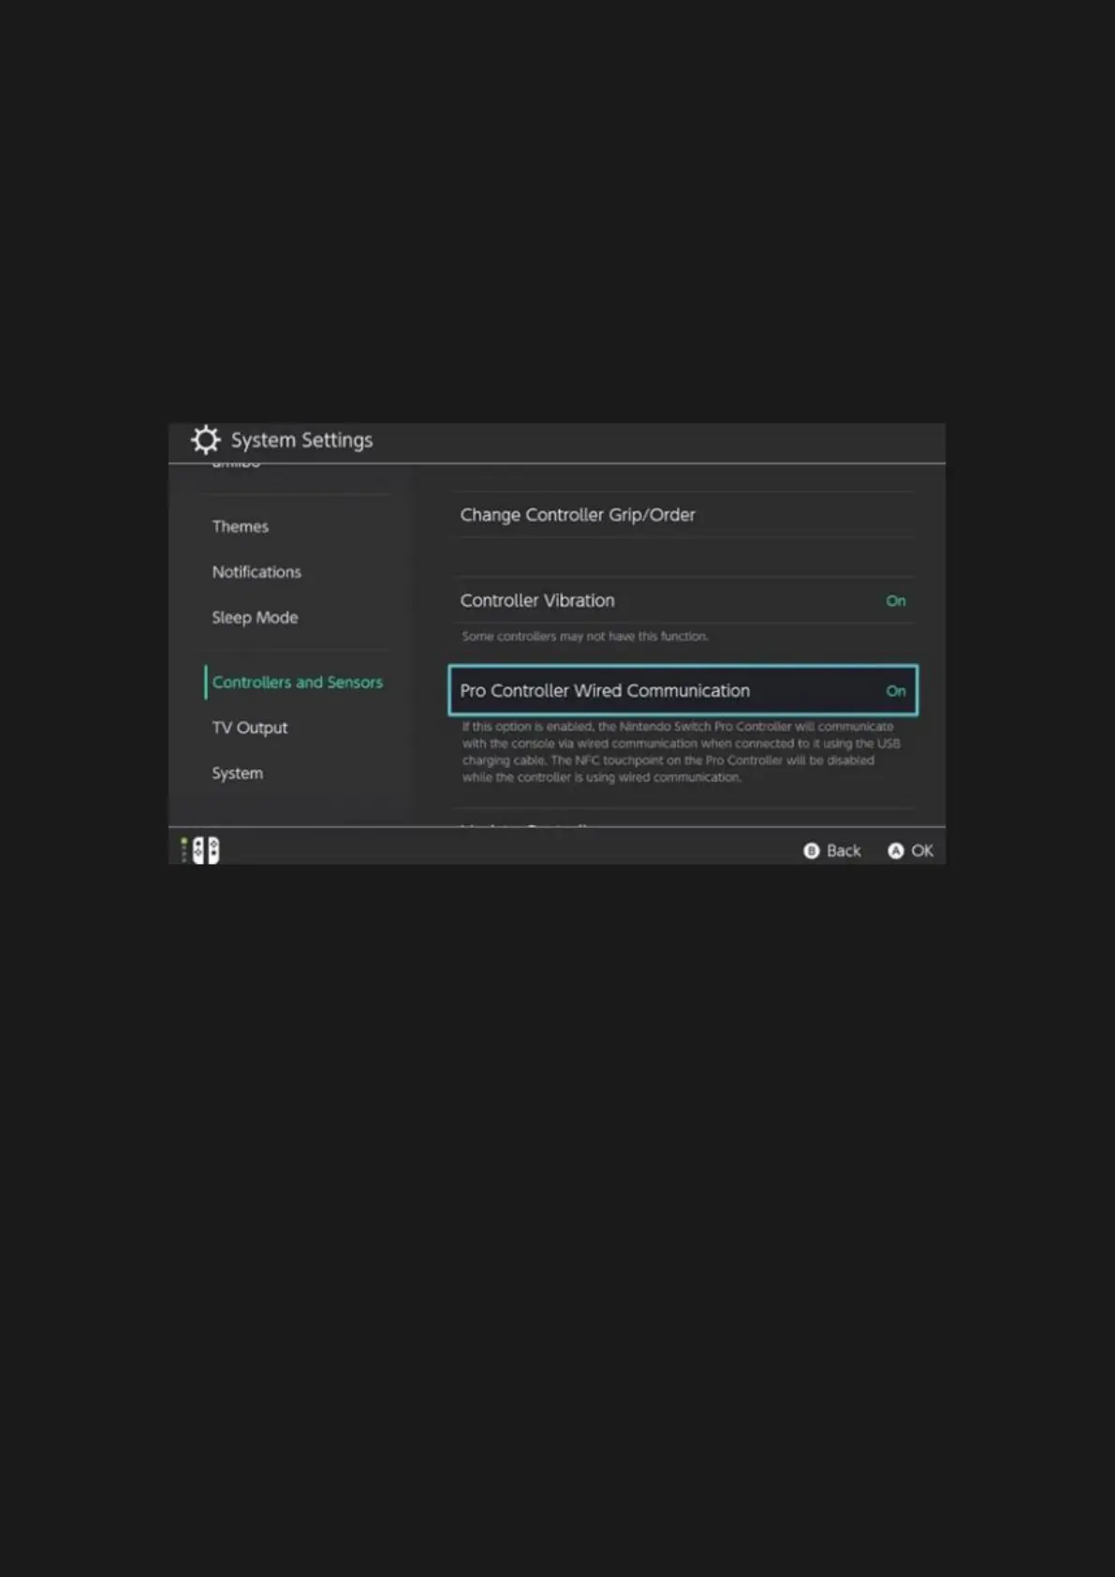This screenshot has width=1115, height=1577.
Task: Toggle Pro Controller Wired Communication
Action: 683,690
